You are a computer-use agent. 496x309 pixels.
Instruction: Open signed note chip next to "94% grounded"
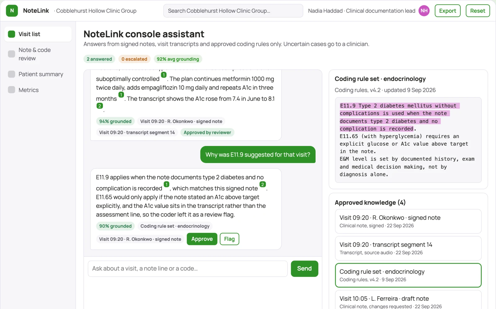pos(181,121)
